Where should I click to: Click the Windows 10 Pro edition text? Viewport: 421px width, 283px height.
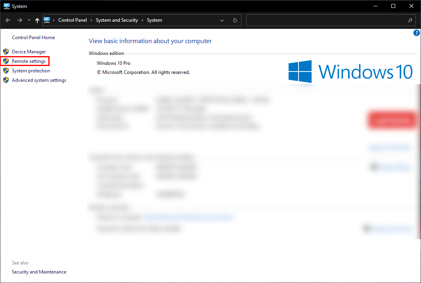[113, 63]
